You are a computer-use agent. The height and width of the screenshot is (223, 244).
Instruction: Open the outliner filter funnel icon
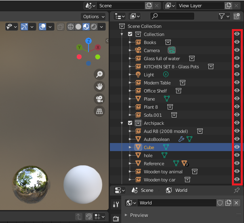222,16
